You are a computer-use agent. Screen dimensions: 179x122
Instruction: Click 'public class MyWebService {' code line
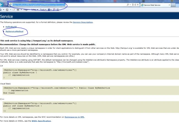pyautogui.click(x=20, y=72)
